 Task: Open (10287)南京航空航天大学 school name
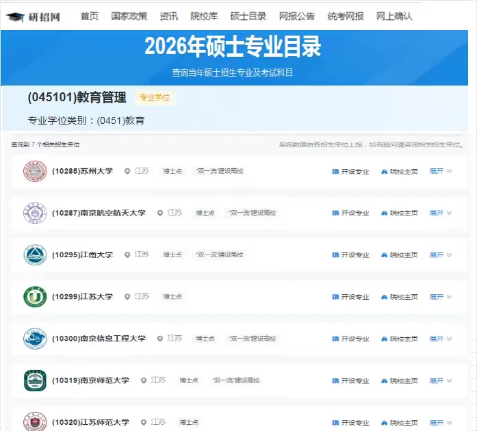click(99, 213)
